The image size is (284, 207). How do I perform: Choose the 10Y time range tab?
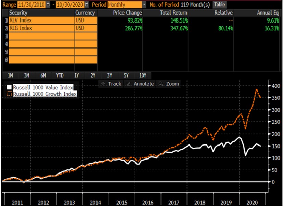coord(143,75)
